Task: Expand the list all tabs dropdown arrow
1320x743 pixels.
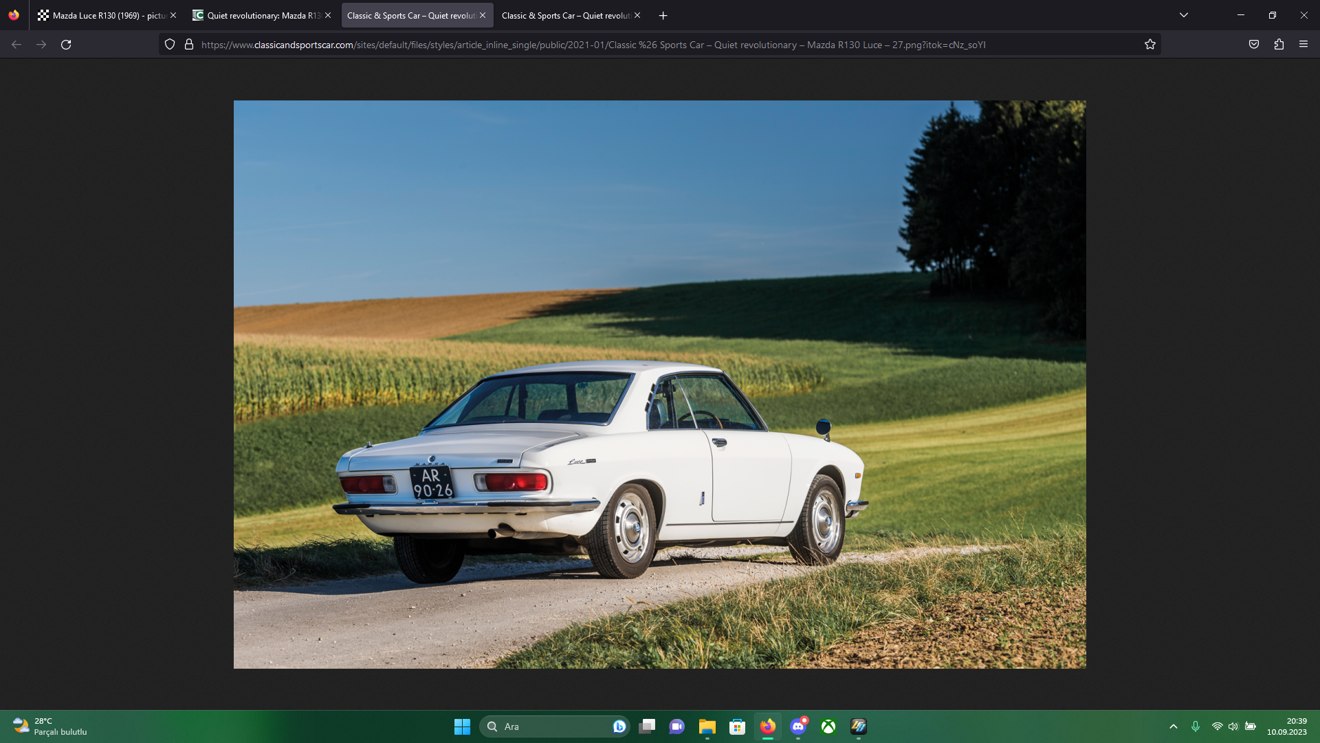Action: point(1184,15)
